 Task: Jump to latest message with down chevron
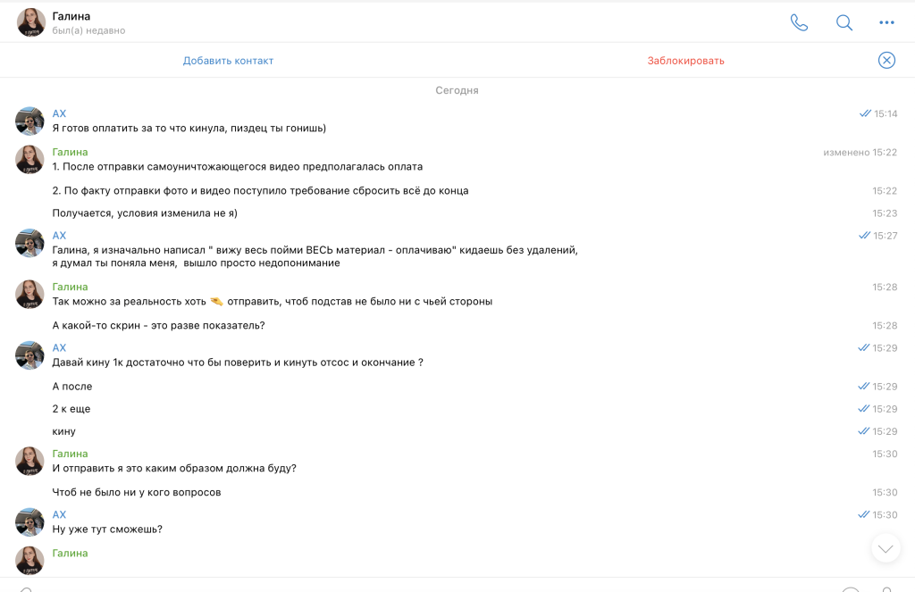click(x=886, y=548)
